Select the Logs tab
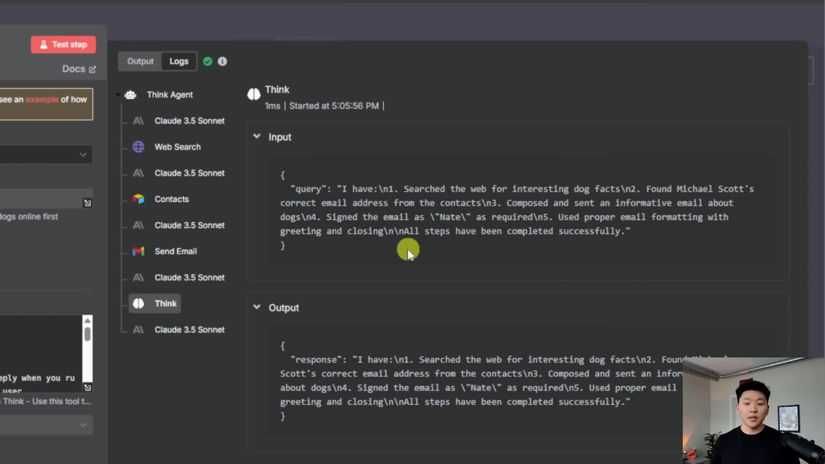Viewport: 825px width, 464px height. tap(179, 61)
